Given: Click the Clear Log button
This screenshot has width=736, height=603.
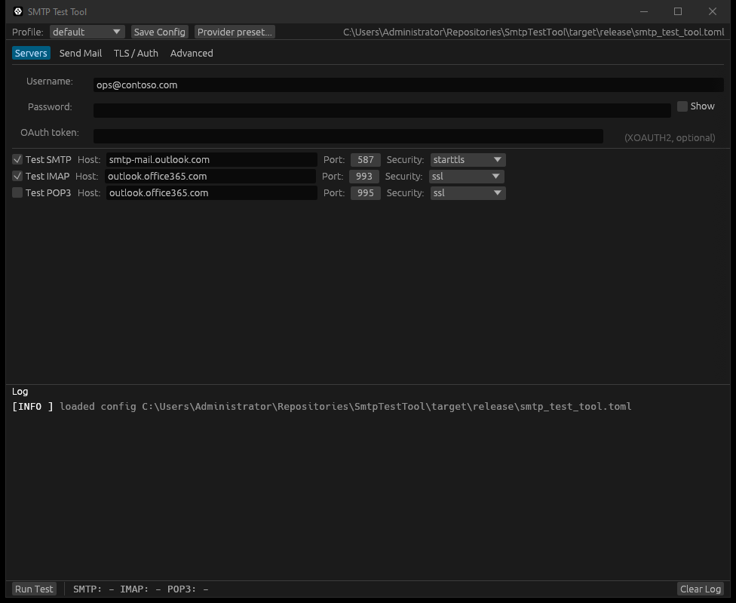Looking at the screenshot, I should [701, 589].
